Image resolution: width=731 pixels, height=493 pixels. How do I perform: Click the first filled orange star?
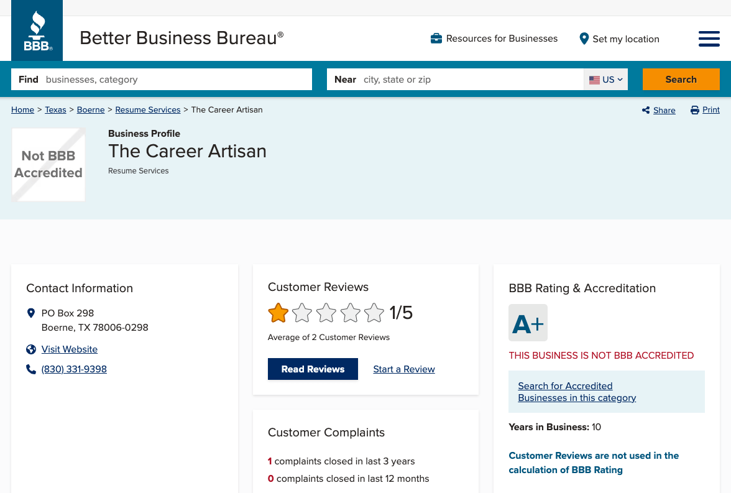(278, 313)
